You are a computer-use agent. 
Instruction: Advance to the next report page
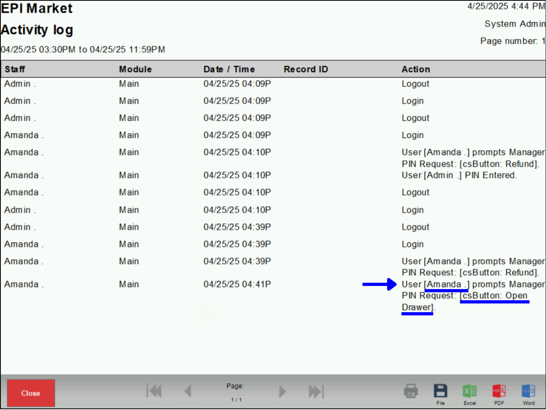click(x=283, y=392)
